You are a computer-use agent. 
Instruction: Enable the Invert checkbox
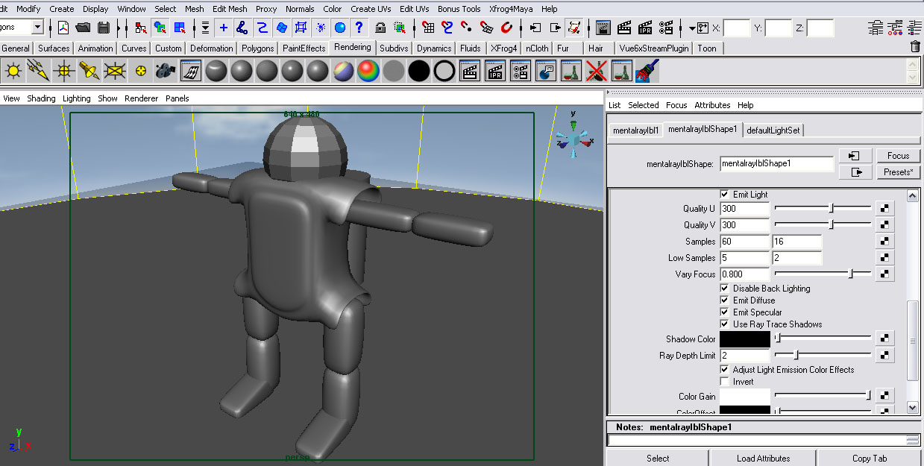(725, 382)
